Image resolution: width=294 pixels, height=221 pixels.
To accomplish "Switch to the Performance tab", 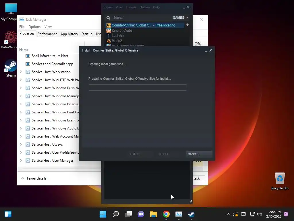I will tap(47, 34).
